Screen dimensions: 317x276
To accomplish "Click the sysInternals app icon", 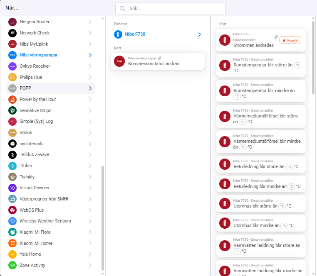I will pos(12,144).
